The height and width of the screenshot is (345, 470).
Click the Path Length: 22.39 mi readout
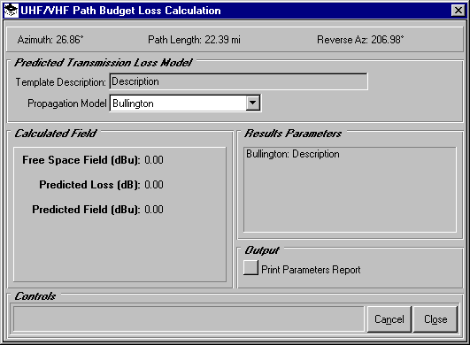[x=194, y=40]
